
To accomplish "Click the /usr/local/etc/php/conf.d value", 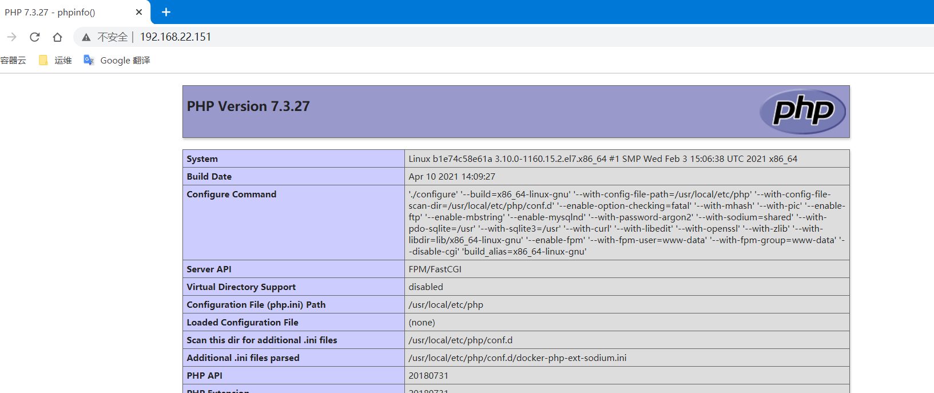I will (460, 340).
